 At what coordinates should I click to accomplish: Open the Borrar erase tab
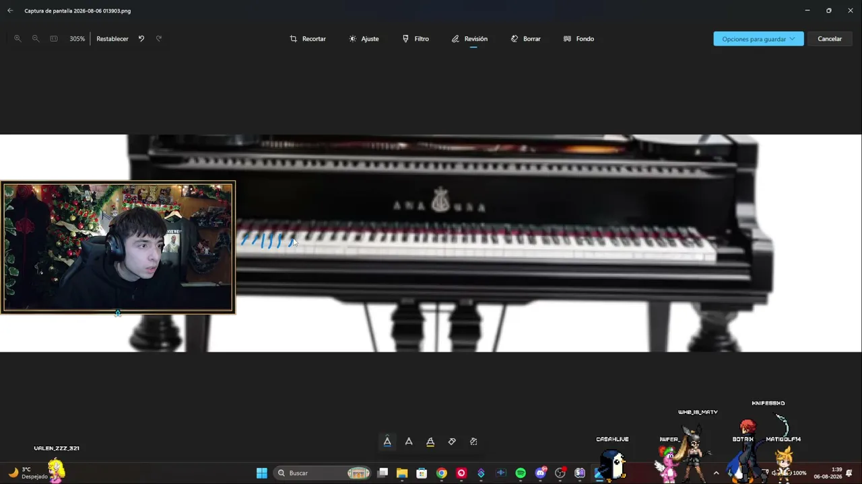point(525,39)
